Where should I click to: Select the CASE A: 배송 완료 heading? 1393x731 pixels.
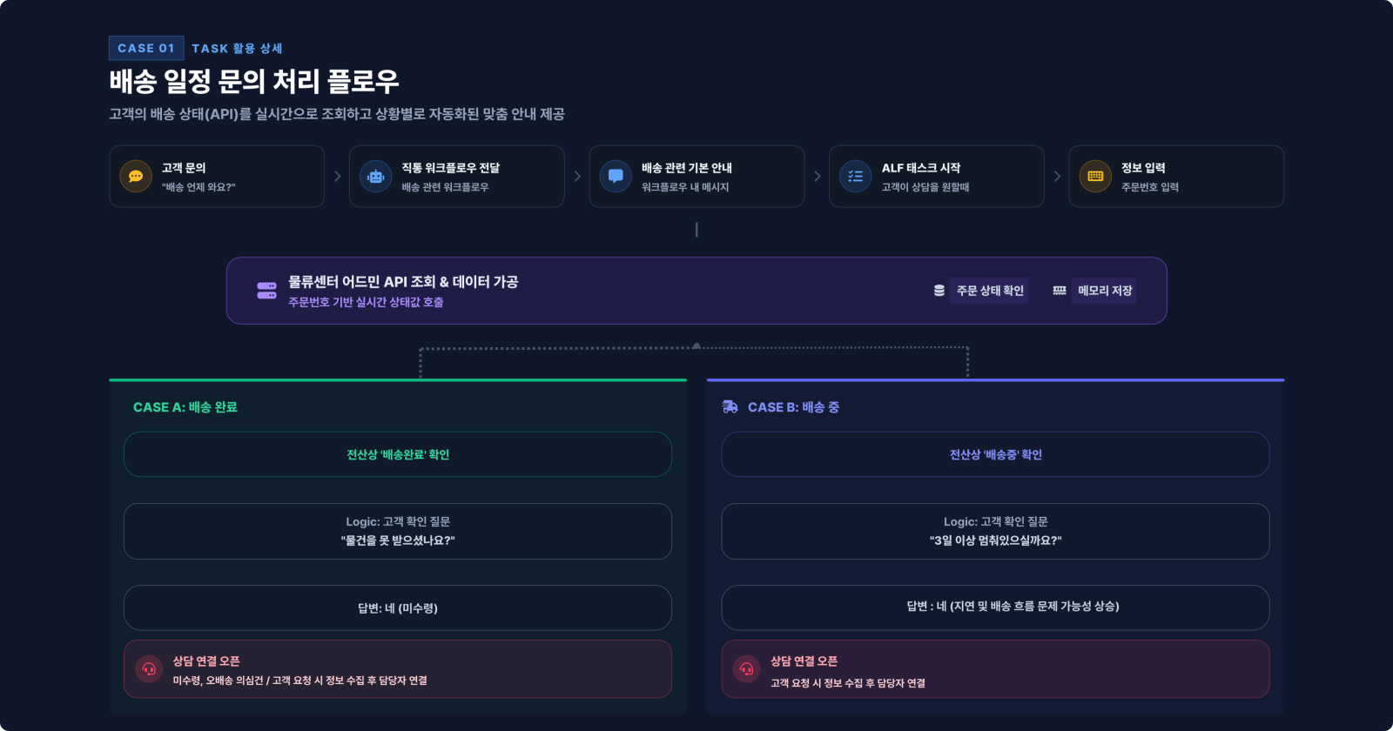[x=185, y=407]
